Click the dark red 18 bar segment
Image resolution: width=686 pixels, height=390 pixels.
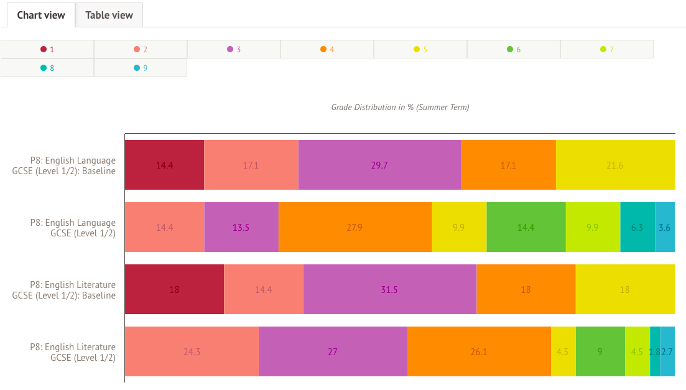174,289
